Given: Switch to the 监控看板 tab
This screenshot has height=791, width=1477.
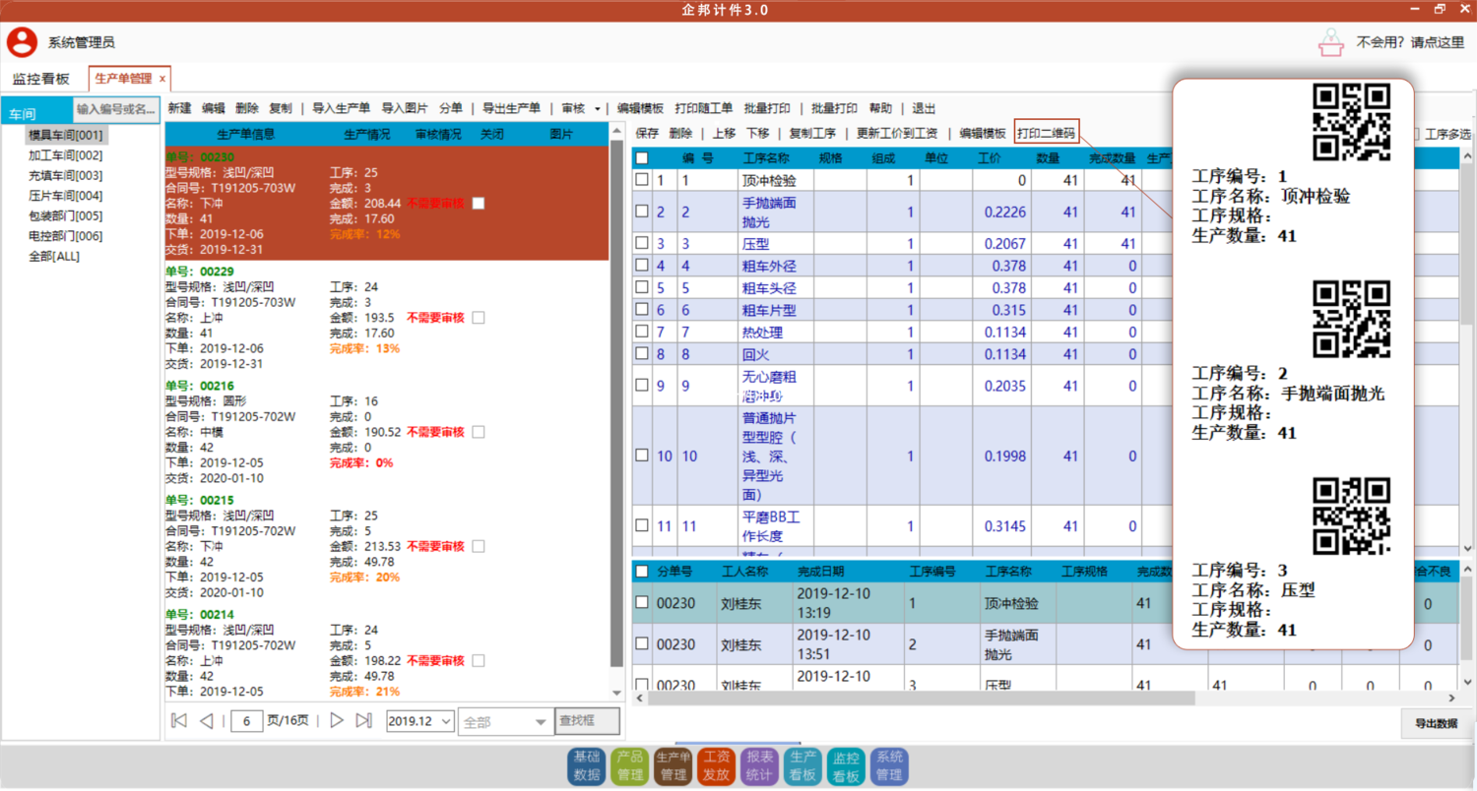Looking at the screenshot, I should [41, 79].
